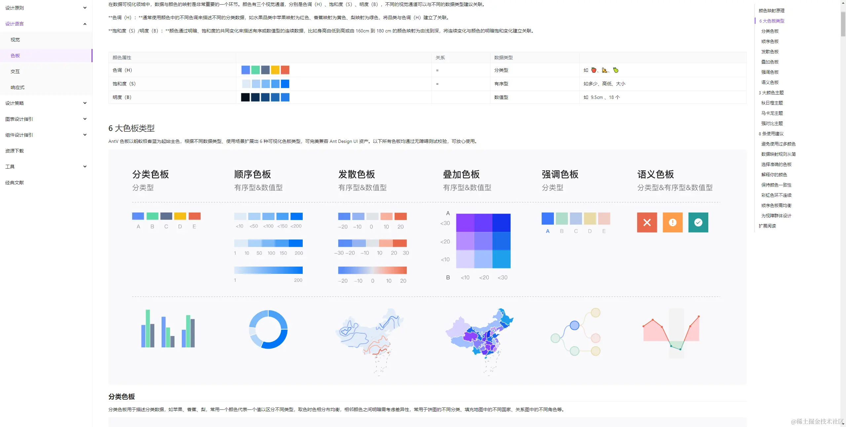Open 资源下载 in the sidebar
The width and height of the screenshot is (846, 427).
point(15,151)
